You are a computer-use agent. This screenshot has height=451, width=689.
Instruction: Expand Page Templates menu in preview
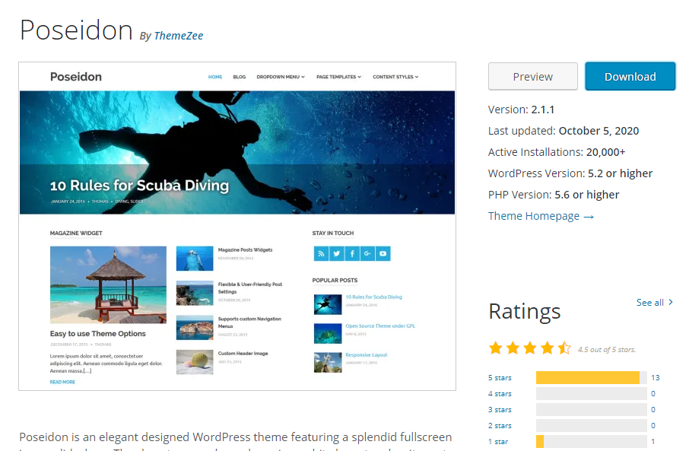point(338,77)
